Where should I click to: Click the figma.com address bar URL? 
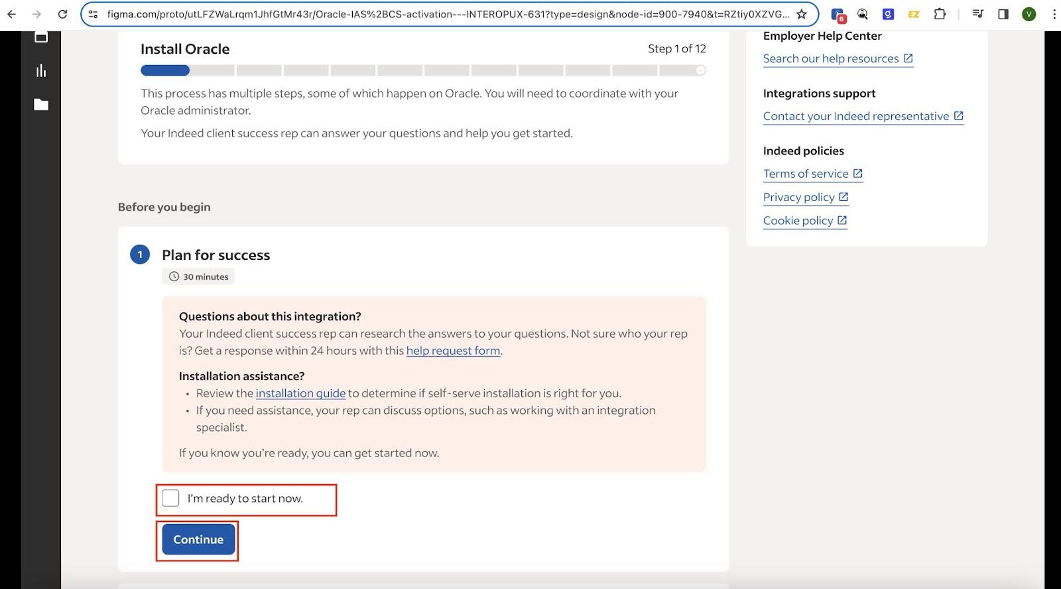click(x=448, y=14)
